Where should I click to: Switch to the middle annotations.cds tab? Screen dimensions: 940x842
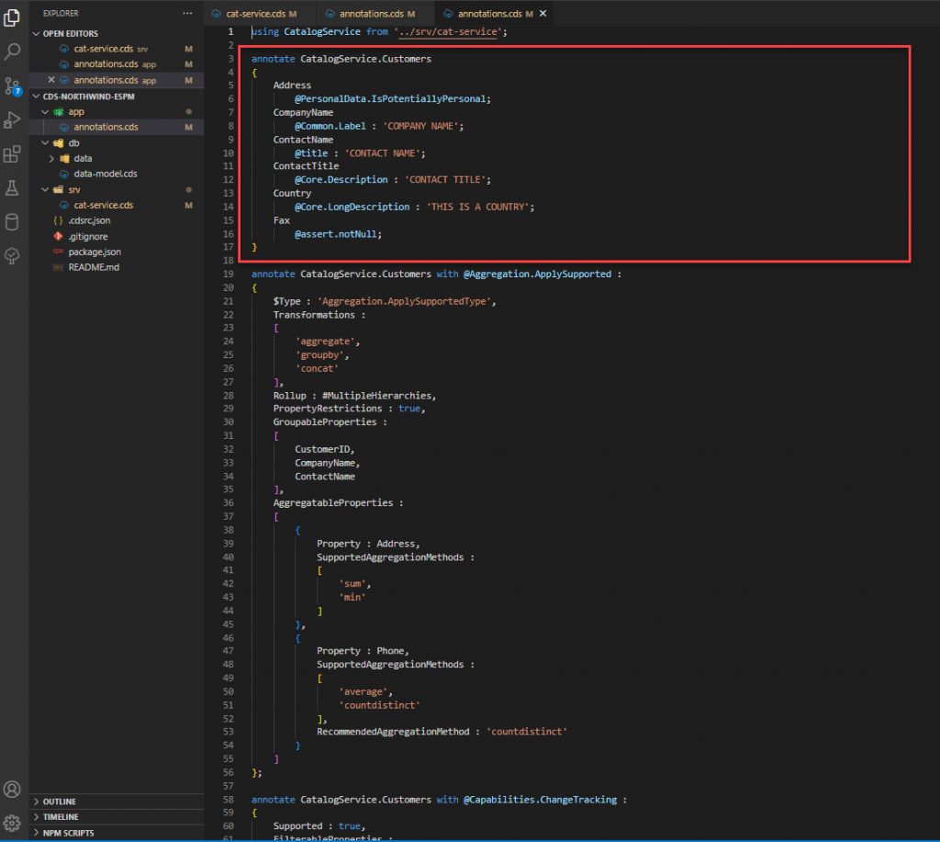tap(372, 13)
